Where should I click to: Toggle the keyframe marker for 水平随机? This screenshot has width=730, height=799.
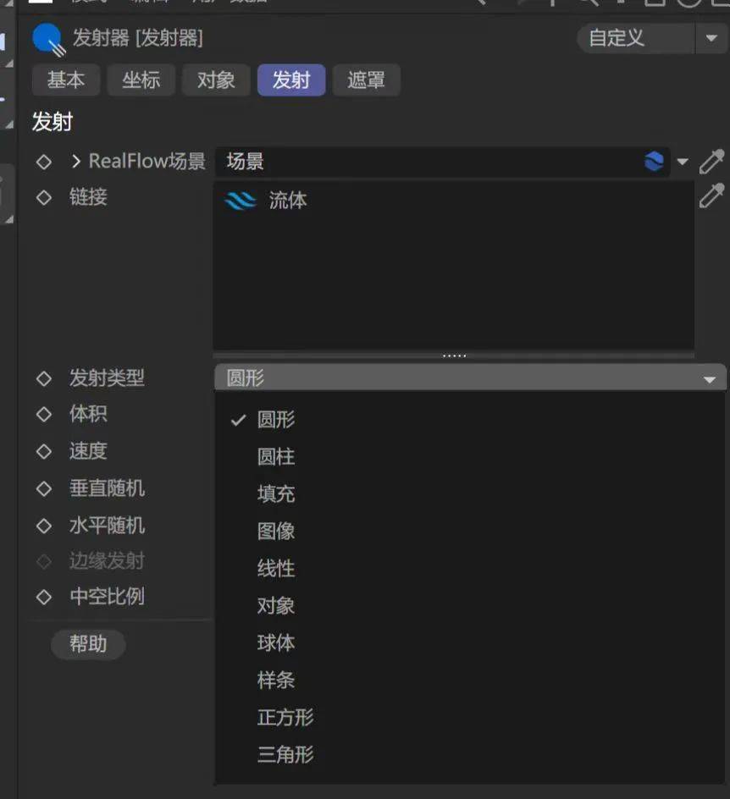click(43, 526)
